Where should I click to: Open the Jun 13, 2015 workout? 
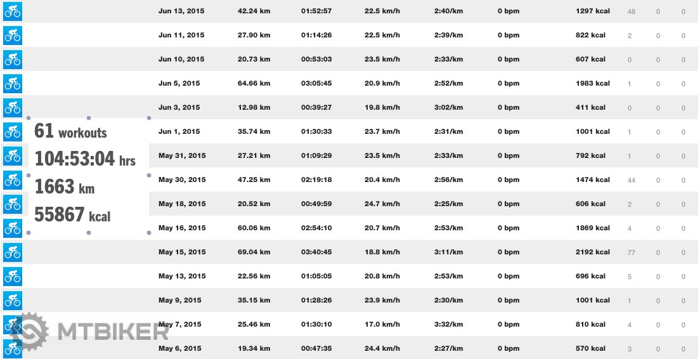click(181, 11)
